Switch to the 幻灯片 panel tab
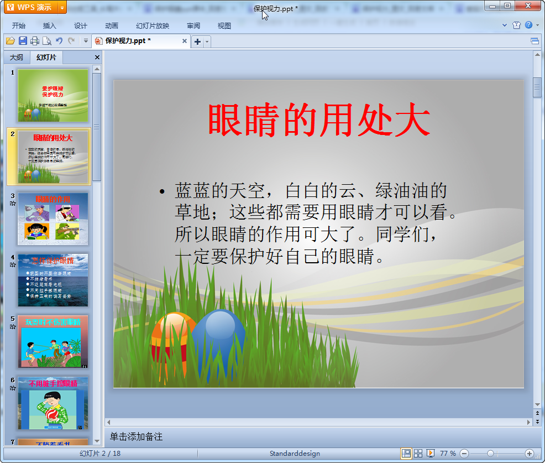 point(46,58)
